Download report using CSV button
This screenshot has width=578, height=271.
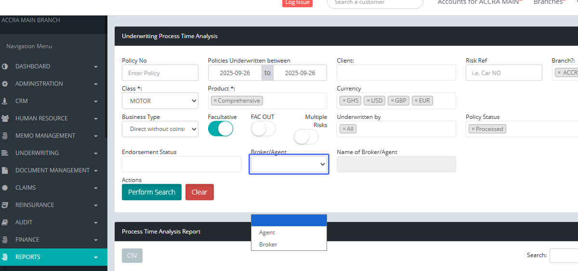(132, 256)
